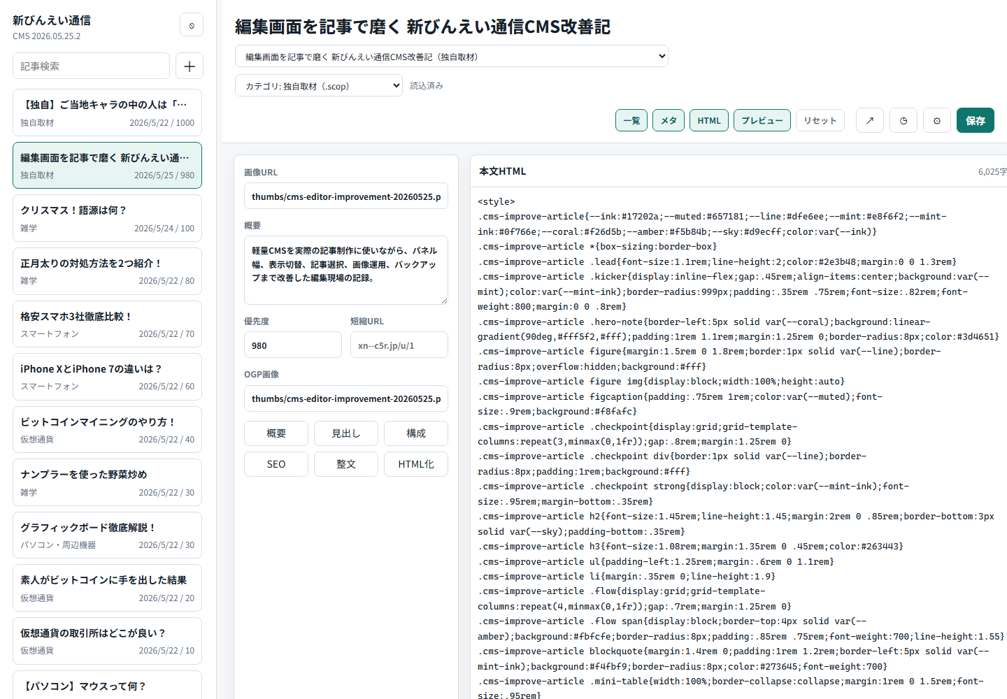The width and height of the screenshot is (1007, 699).
Task: Click the SEO button
Action: pyautogui.click(x=276, y=464)
